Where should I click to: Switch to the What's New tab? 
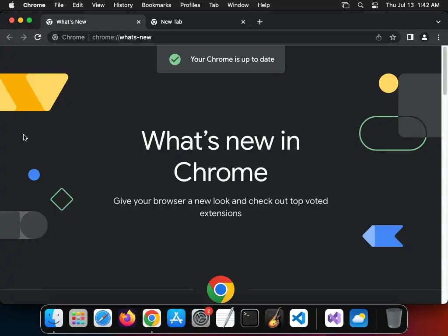click(93, 22)
